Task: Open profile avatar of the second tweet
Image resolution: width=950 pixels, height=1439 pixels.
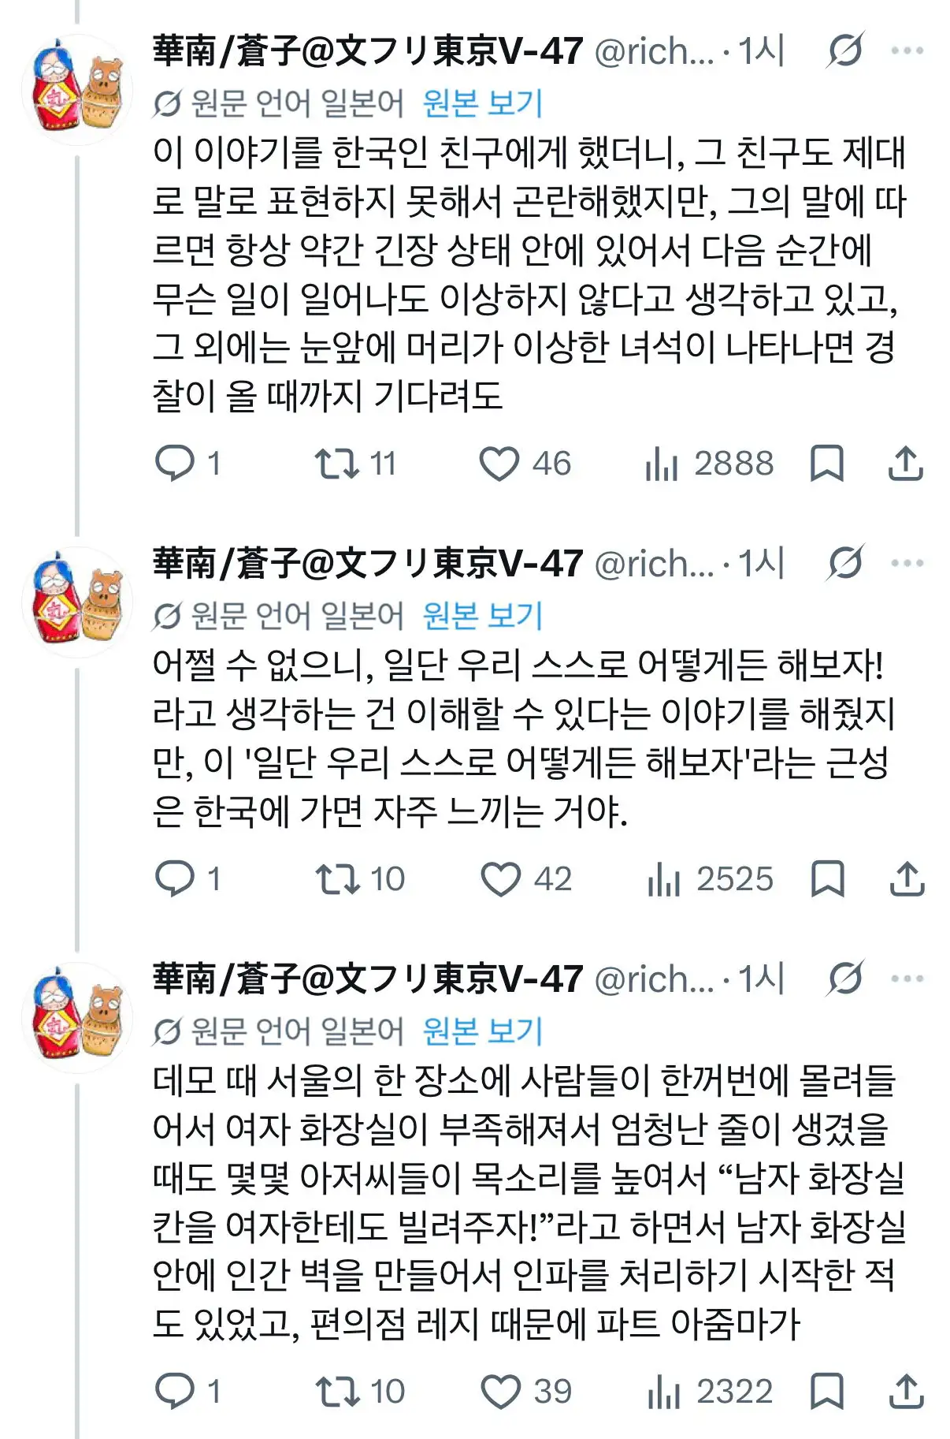Action: pos(77,602)
